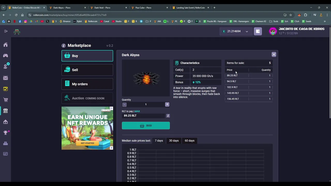Open the marketplace icon in the left sidebar
Image resolution: width=331 pixels, height=186 pixels.
pyautogui.click(x=5, y=111)
